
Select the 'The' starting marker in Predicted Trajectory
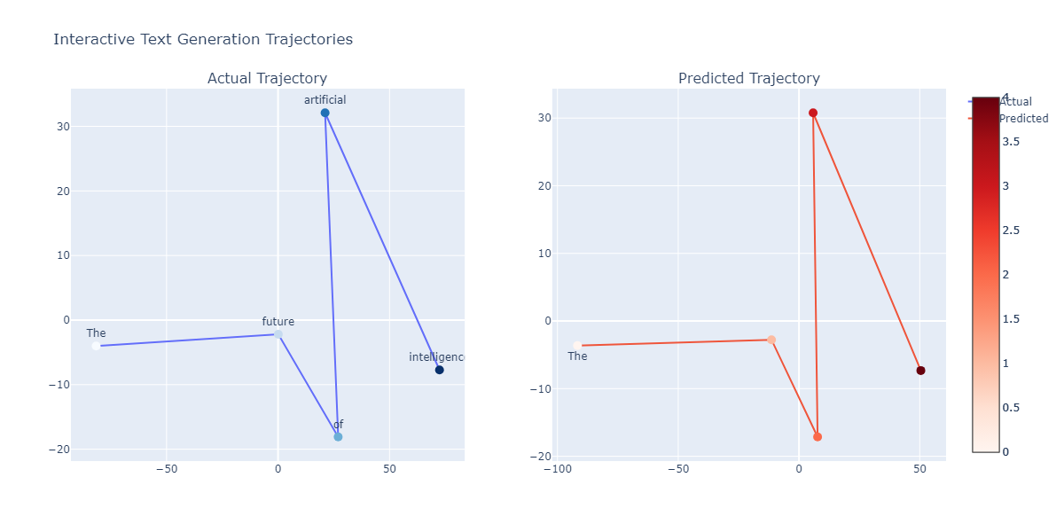pyautogui.click(x=577, y=346)
